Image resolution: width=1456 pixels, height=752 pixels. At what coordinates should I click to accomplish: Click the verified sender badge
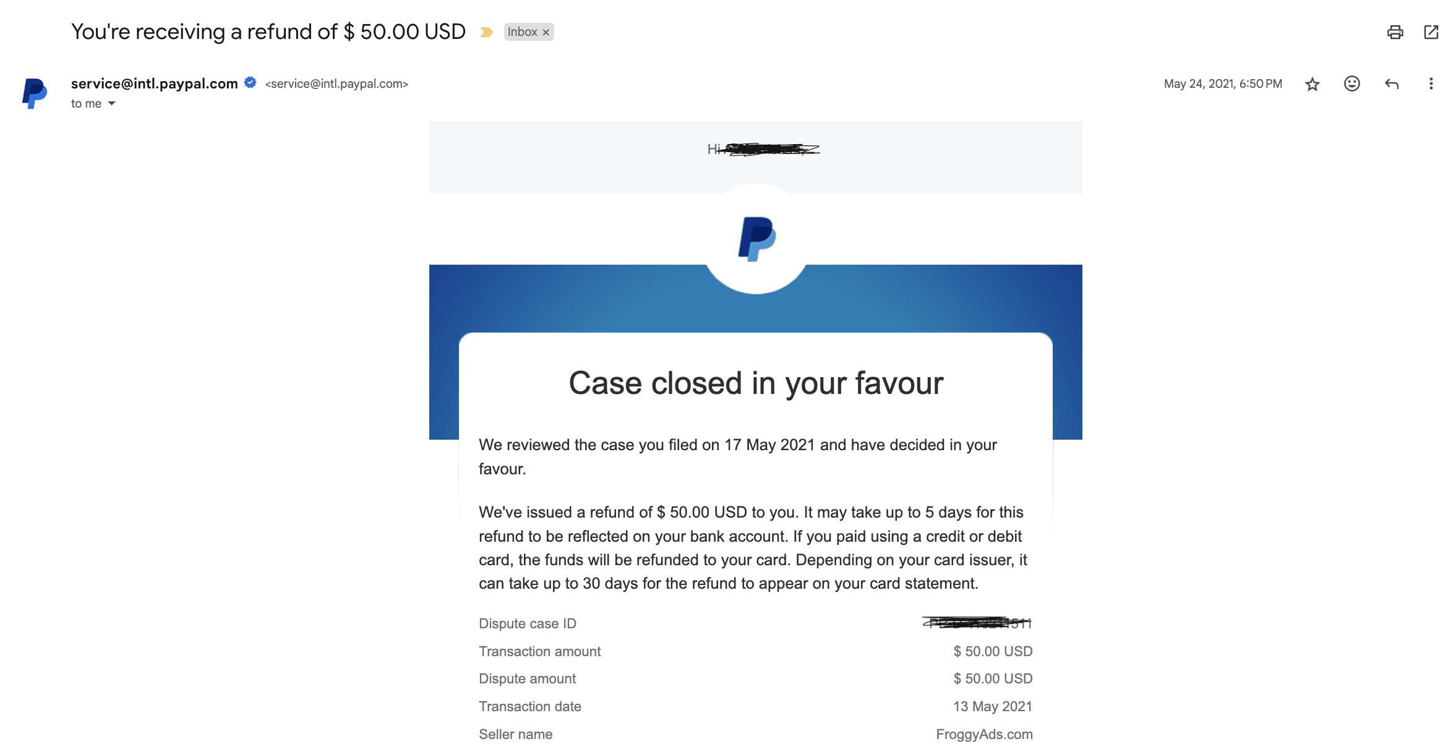250,82
